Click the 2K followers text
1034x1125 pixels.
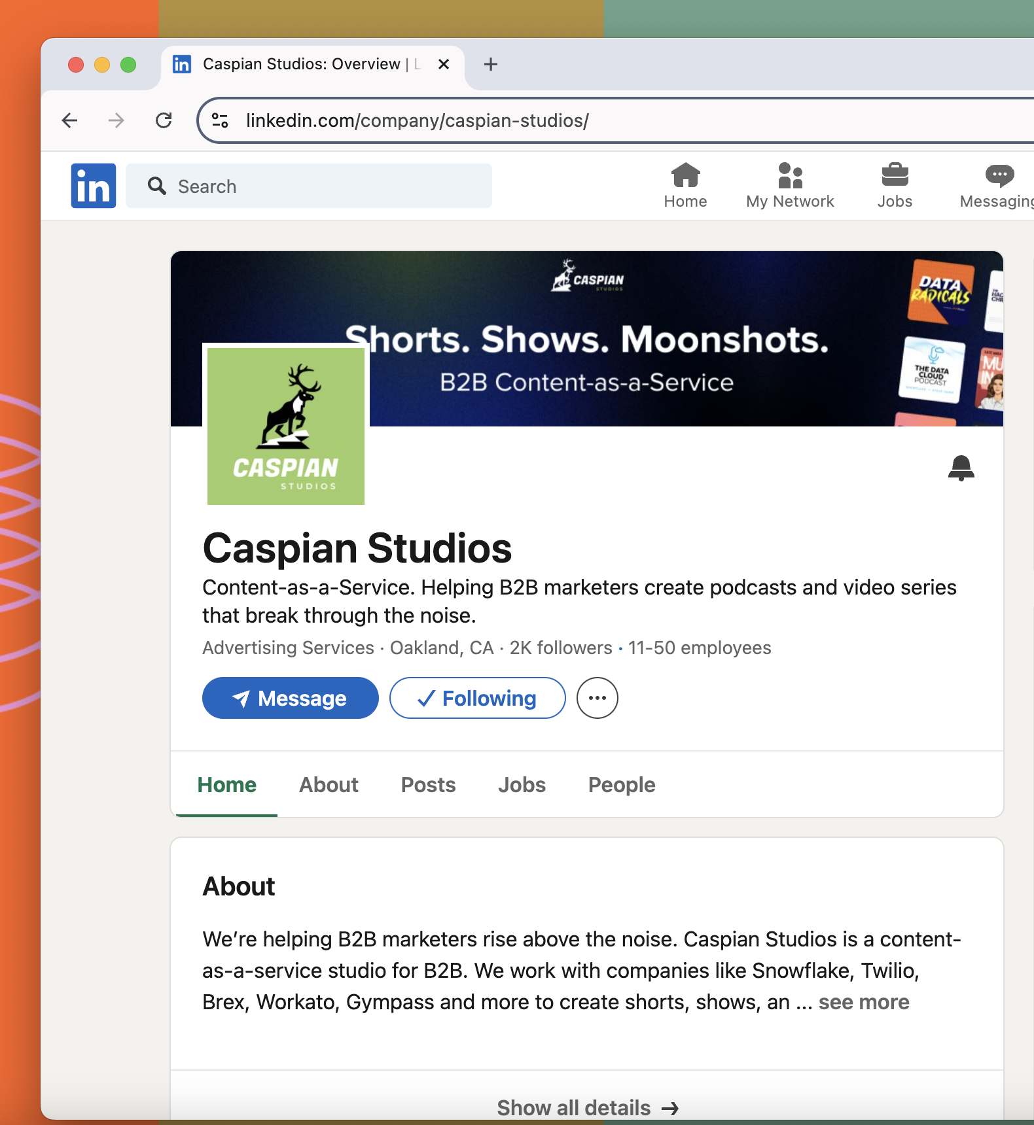coord(561,648)
